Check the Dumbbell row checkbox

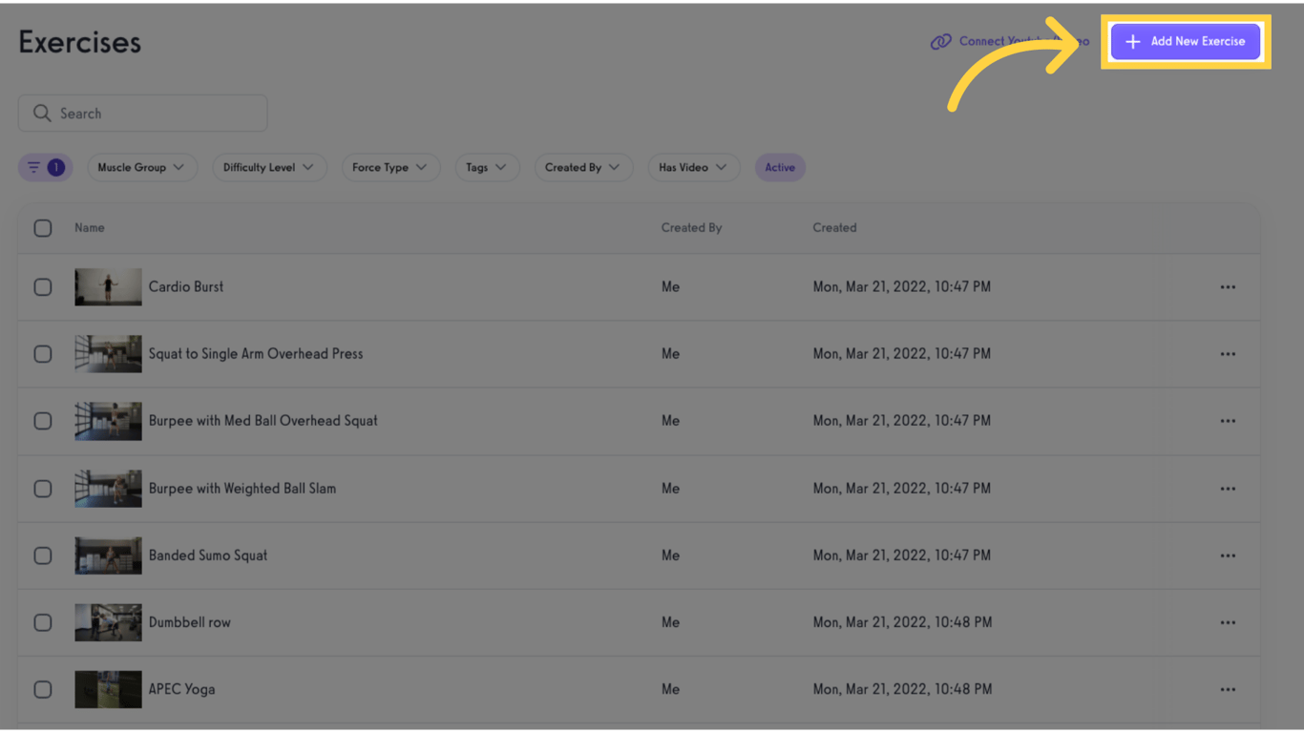(43, 622)
